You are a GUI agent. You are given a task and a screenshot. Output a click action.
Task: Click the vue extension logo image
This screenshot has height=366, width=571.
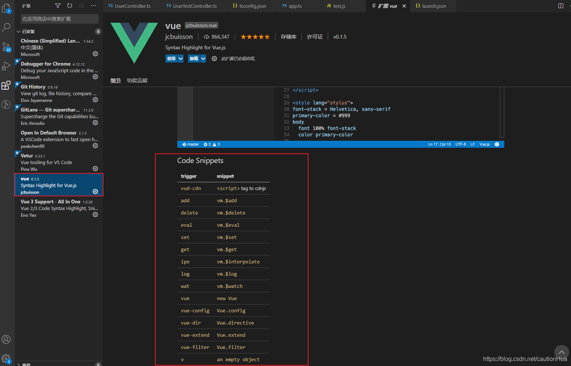134,43
